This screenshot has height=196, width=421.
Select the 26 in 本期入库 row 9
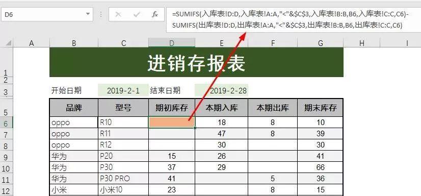222,156
